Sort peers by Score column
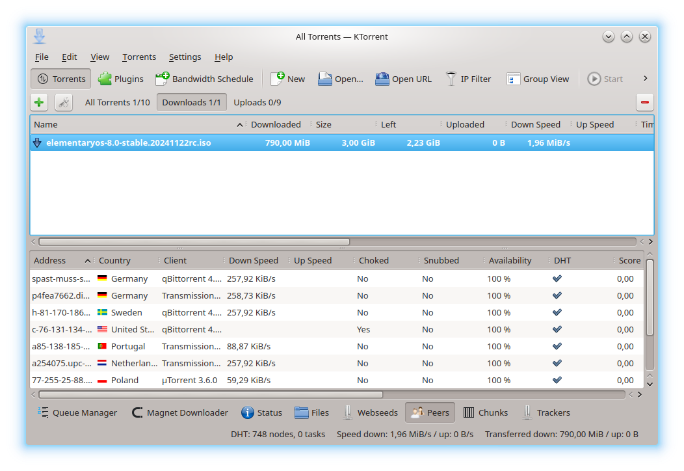Screen dimensions: 684x471 point(629,261)
